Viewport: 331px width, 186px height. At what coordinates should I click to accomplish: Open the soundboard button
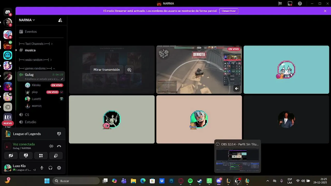56,156
